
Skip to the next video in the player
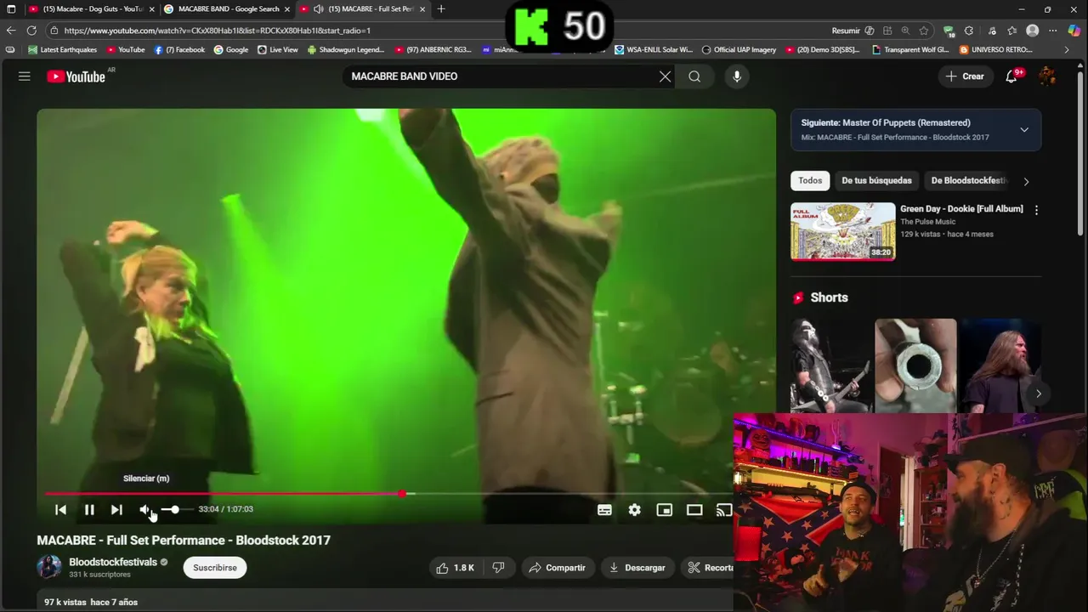pos(116,509)
